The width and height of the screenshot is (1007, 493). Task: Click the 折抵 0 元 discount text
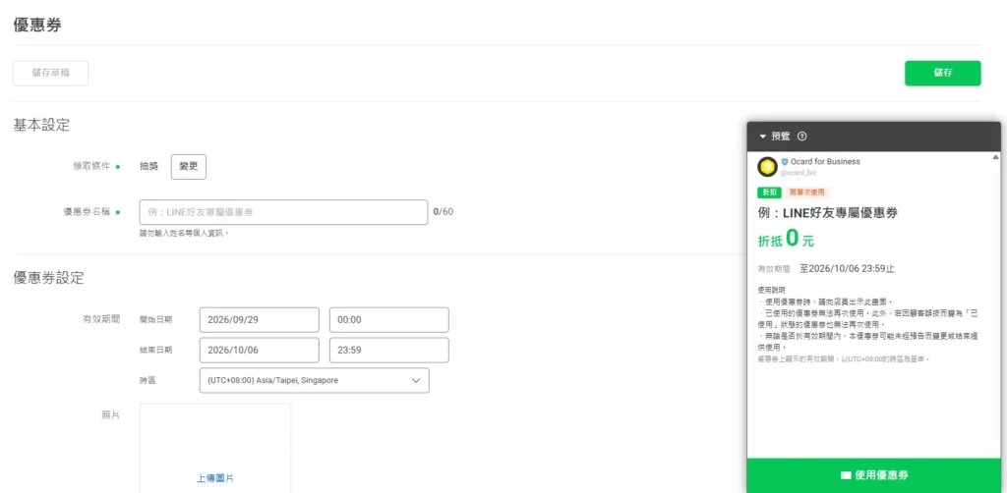coord(786,241)
